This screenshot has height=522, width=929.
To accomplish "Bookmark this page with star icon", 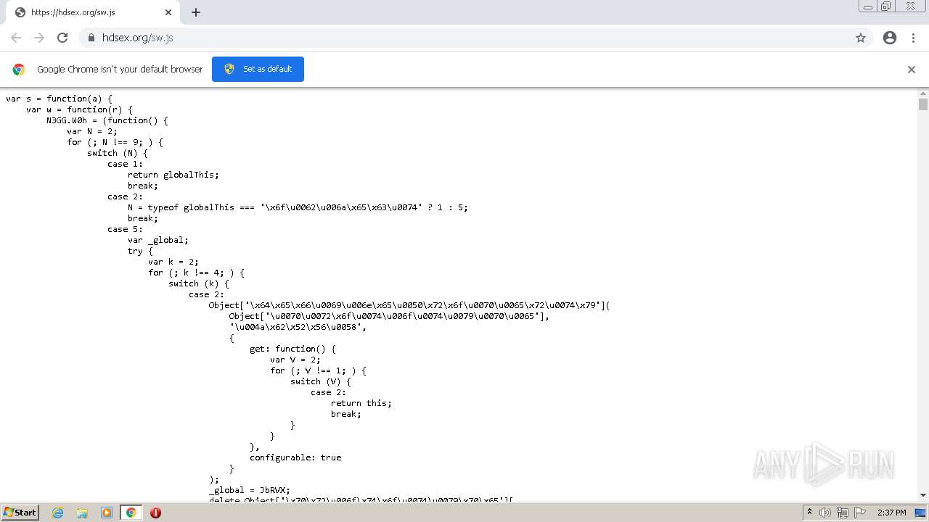I will [861, 38].
